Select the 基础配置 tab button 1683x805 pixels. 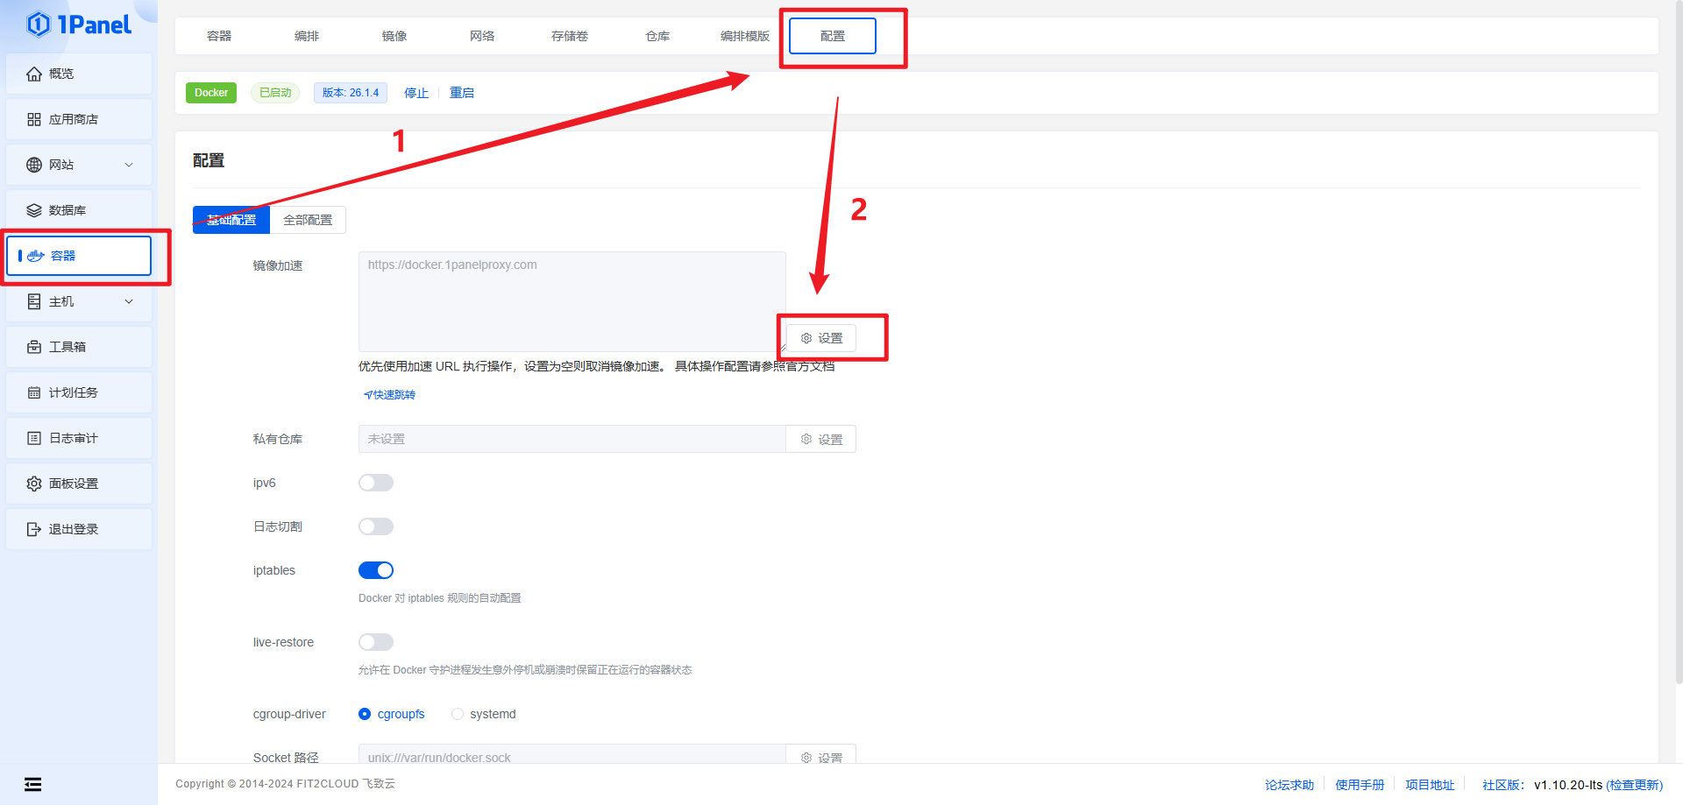[231, 220]
